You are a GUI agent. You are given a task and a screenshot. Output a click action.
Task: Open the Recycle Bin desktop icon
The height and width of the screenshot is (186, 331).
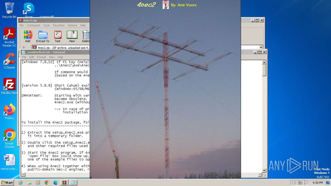[x=9, y=10]
